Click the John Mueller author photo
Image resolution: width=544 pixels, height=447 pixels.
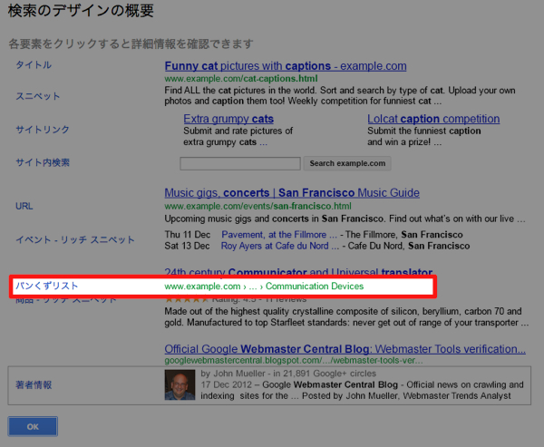(x=180, y=384)
